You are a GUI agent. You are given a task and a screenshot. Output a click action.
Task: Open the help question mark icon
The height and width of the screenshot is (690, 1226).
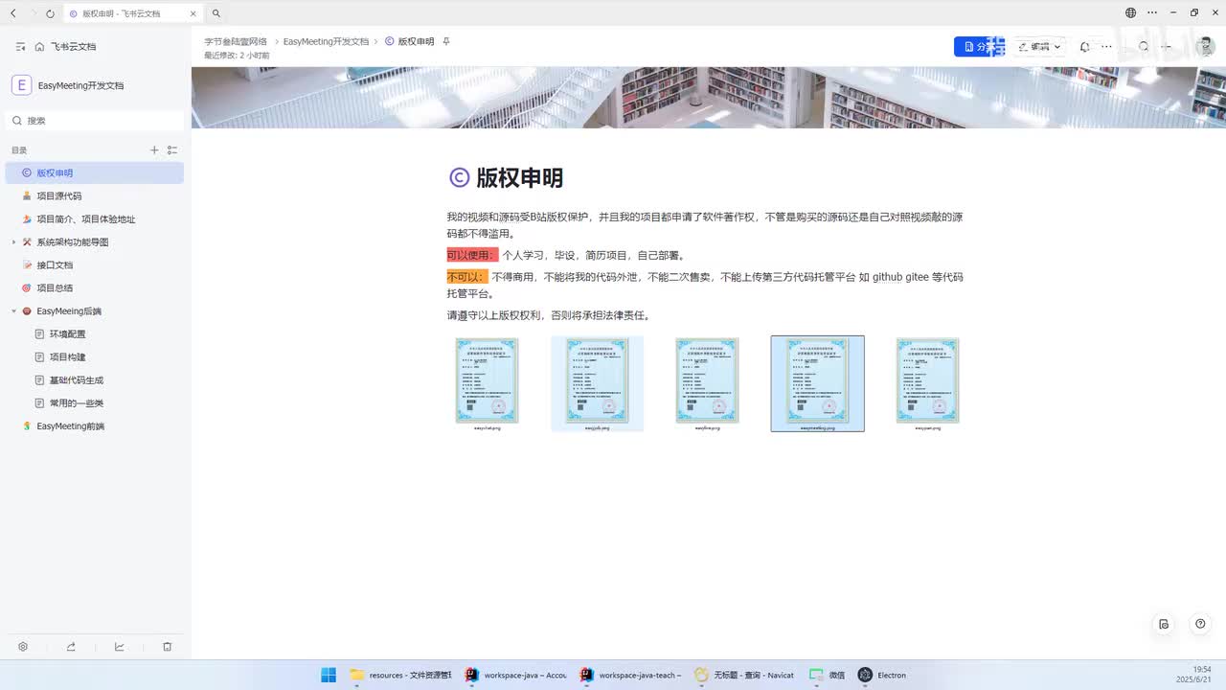click(x=1200, y=624)
